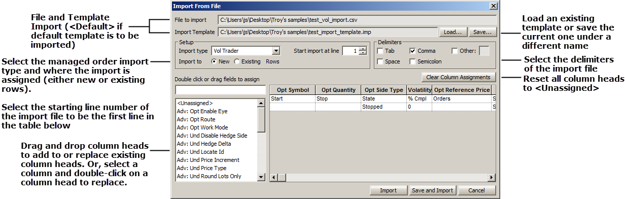Select Adv: Opt Route field

pyautogui.click(x=217, y=119)
